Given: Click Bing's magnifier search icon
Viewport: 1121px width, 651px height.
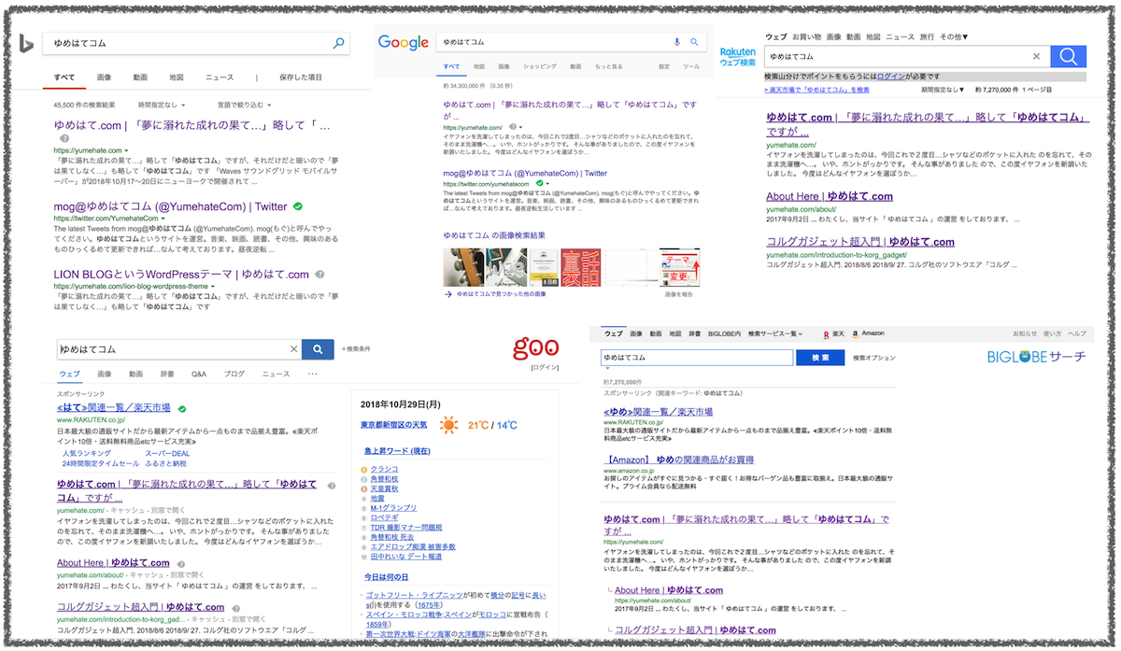Looking at the screenshot, I should point(338,43).
